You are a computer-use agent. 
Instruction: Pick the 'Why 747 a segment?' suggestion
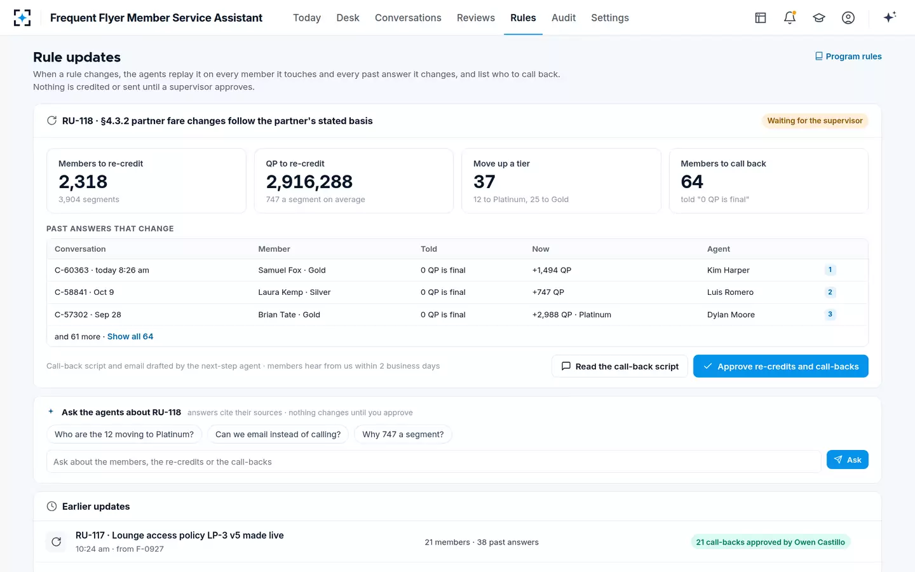(403, 434)
